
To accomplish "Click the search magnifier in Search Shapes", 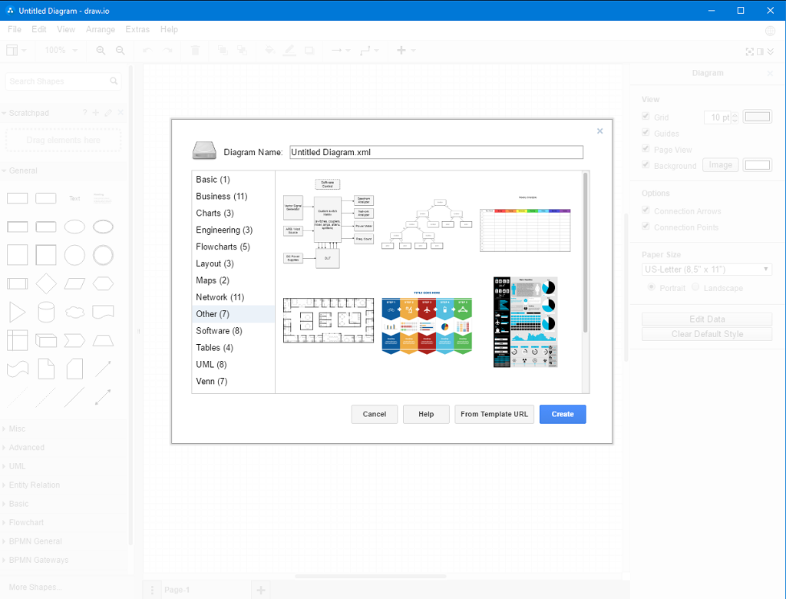I will coord(114,81).
